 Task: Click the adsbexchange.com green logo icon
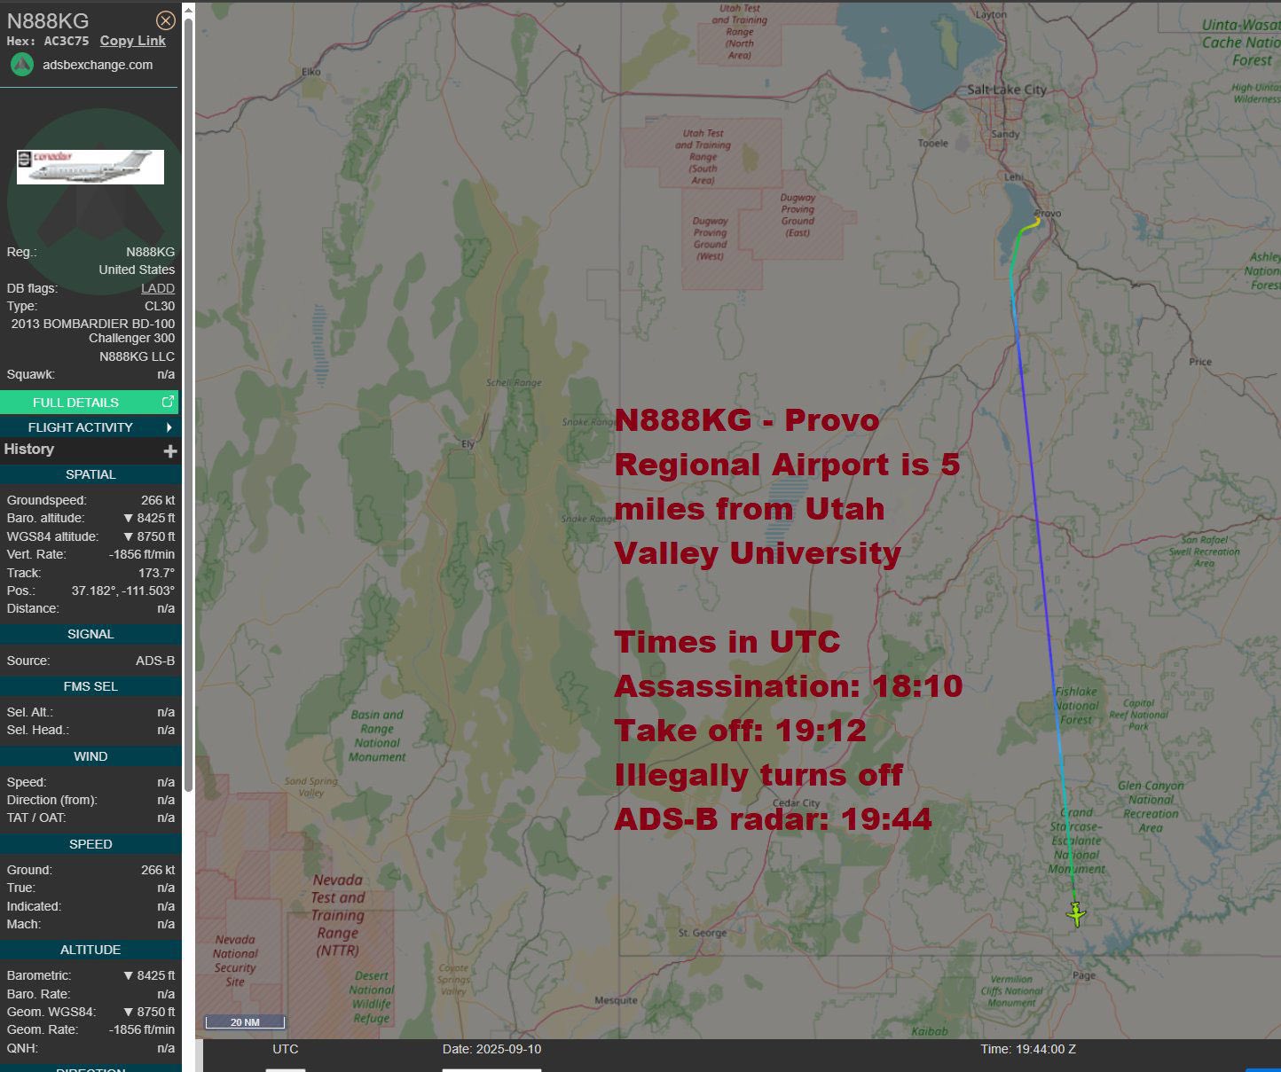coord(22,65)
